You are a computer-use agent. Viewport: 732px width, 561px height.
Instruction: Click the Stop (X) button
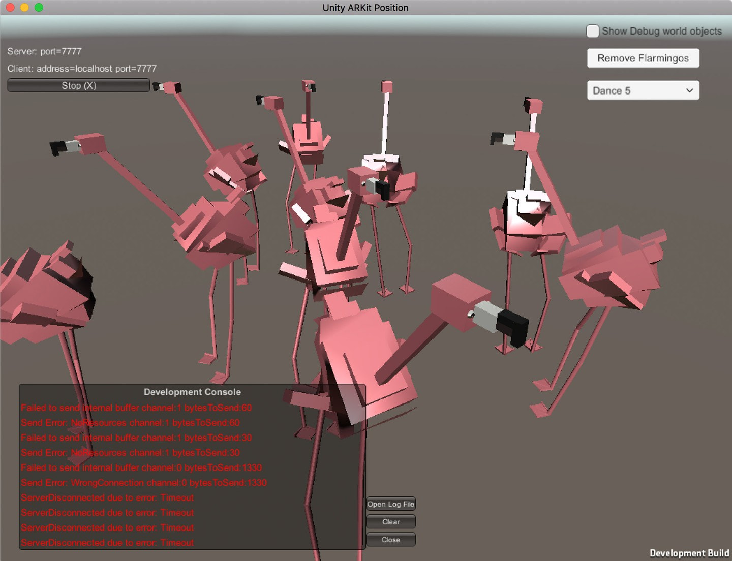(79, 85)
